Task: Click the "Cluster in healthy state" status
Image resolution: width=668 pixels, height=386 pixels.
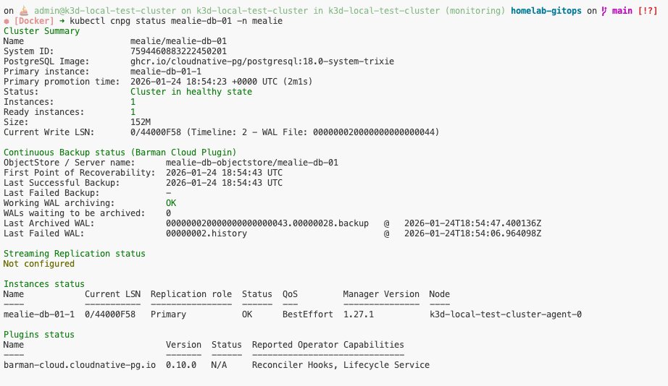Action: (191, 93)
